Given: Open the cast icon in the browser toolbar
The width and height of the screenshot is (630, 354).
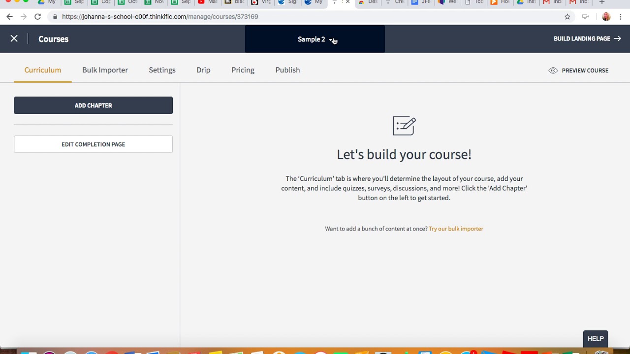Looking at the screenshot, I should [585, 17].
